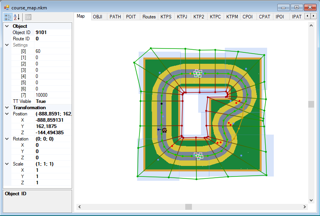The height and width of the screenshot is (216, 320).
Task: Edit Position X value -888,859131
Action: click(53, 120)
